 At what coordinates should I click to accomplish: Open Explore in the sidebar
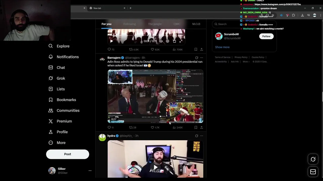59,46
